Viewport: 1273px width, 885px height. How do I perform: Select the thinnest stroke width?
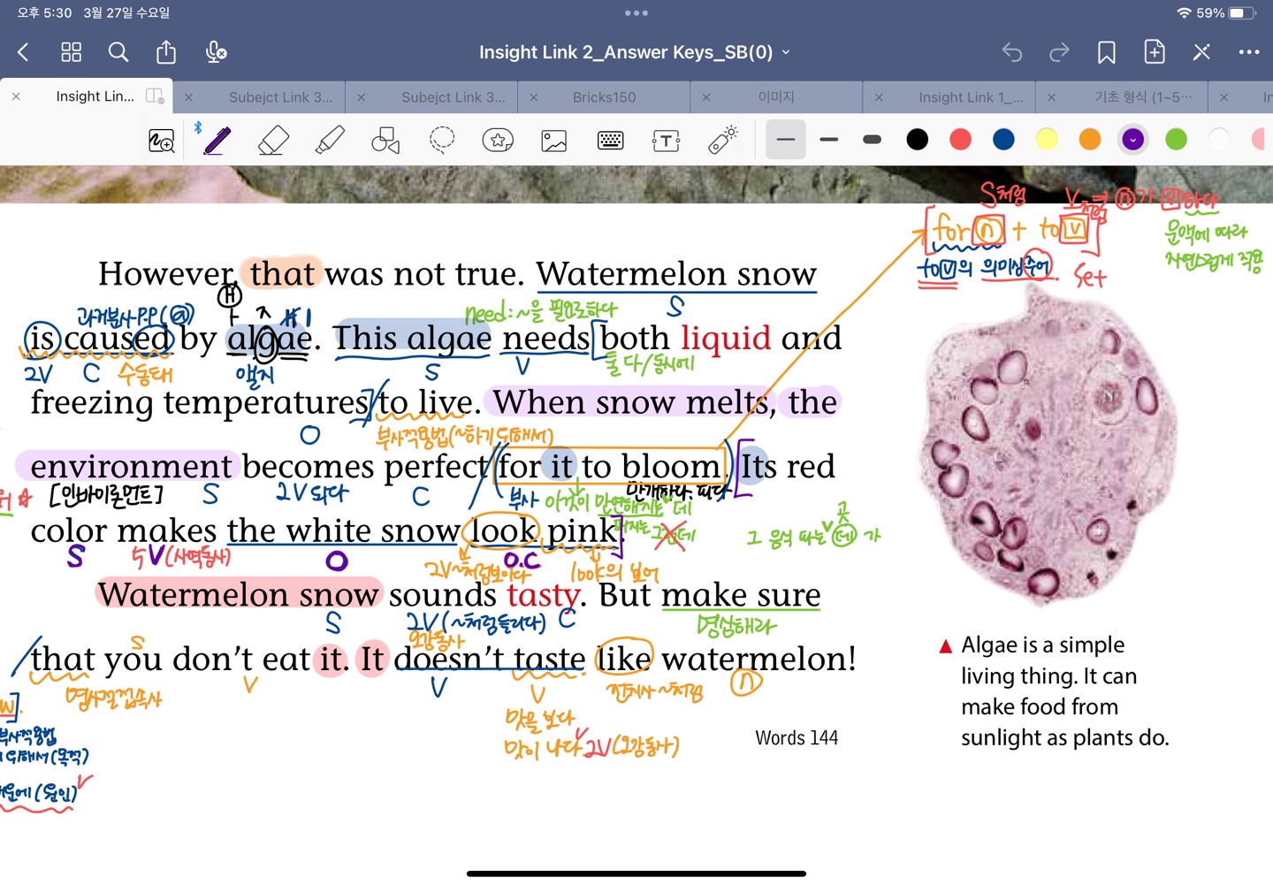786,140
